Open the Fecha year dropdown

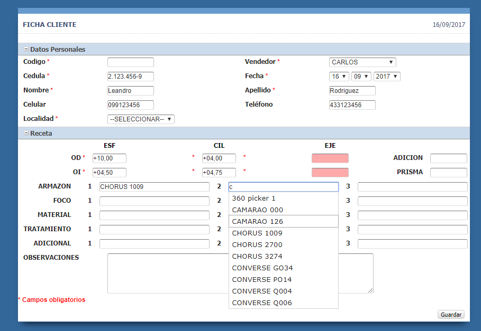[x=387, y=77]
